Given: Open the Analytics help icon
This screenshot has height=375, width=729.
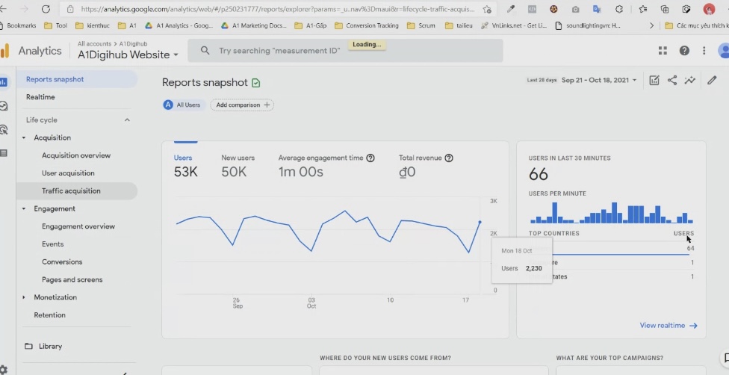Looking at the screenshot, I should click(x=684, y=51).
